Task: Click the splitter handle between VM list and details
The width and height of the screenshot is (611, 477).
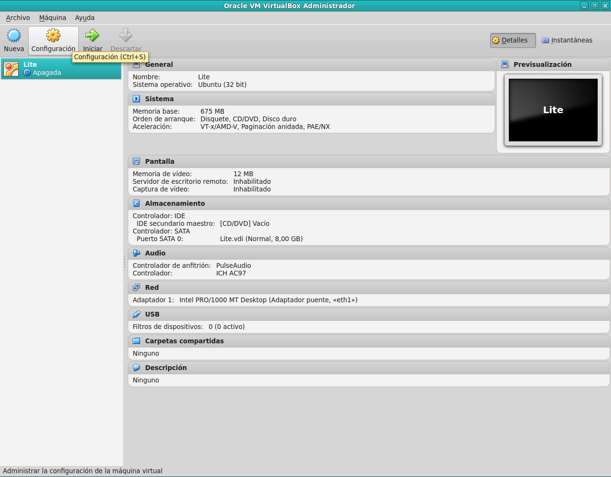Action: point(125,262)
